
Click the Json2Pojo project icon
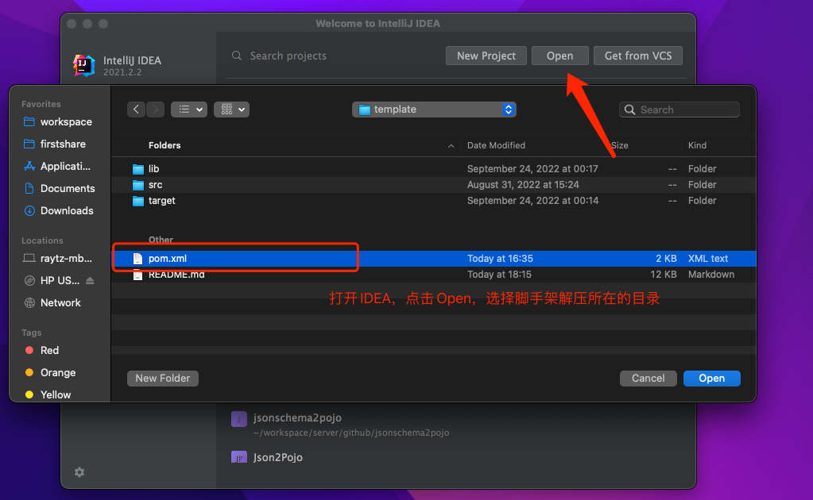coord(239,457)
